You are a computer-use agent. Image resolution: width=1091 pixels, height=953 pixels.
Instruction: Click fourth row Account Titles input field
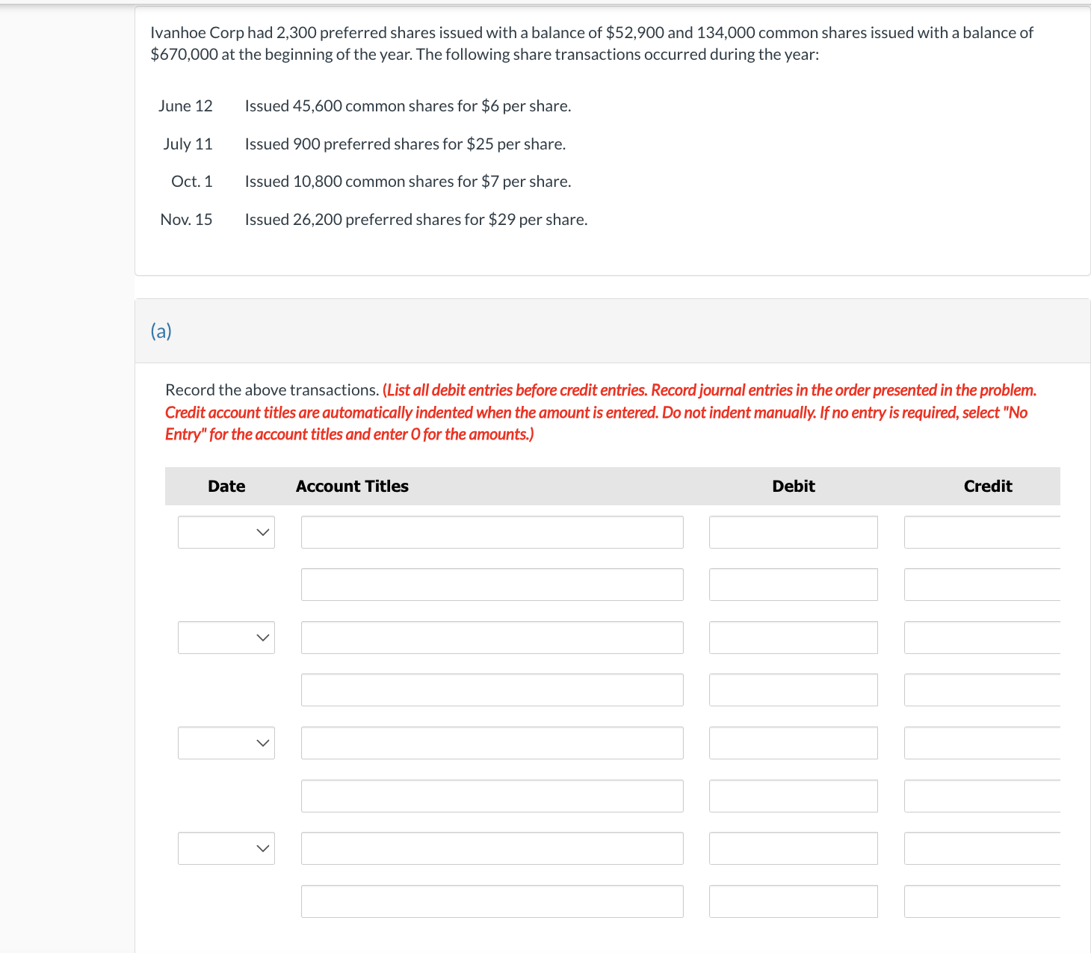(492, 690)
